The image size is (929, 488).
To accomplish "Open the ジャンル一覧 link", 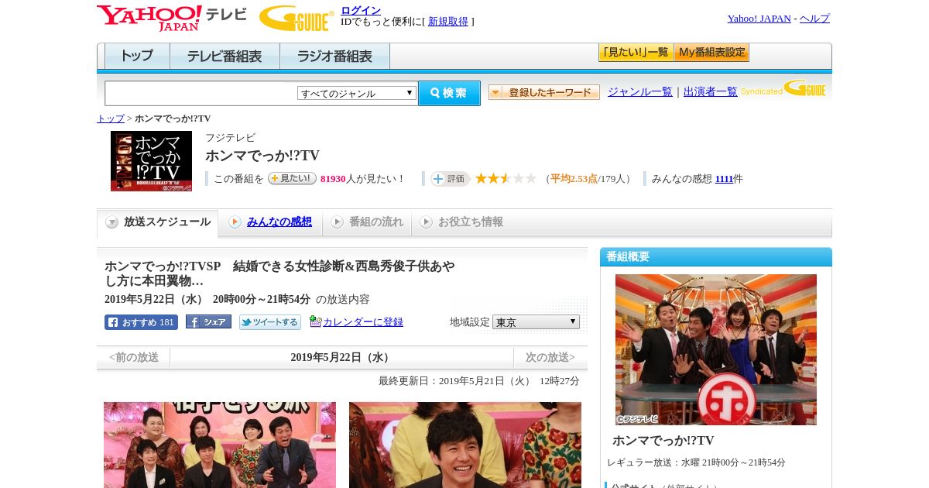I will pyautogui.click(x=640, y=91).
